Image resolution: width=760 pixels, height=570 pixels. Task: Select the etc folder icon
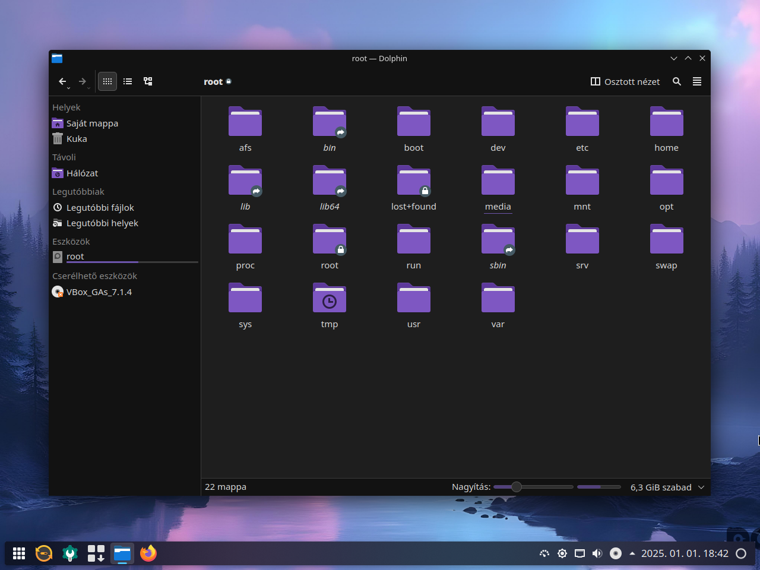pos(582,121)
